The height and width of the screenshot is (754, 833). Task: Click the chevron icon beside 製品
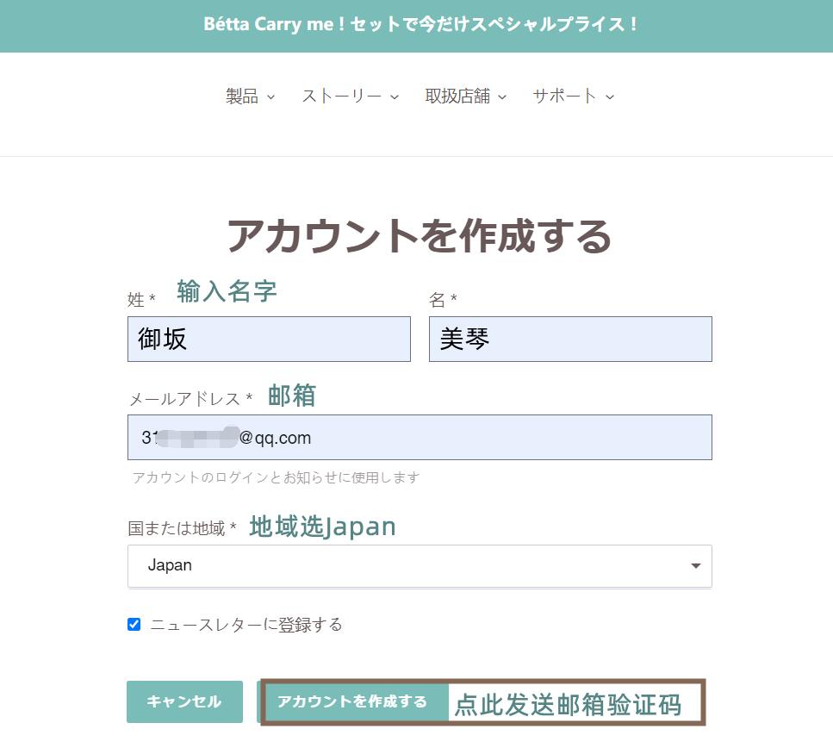click(x=271, y=97)
